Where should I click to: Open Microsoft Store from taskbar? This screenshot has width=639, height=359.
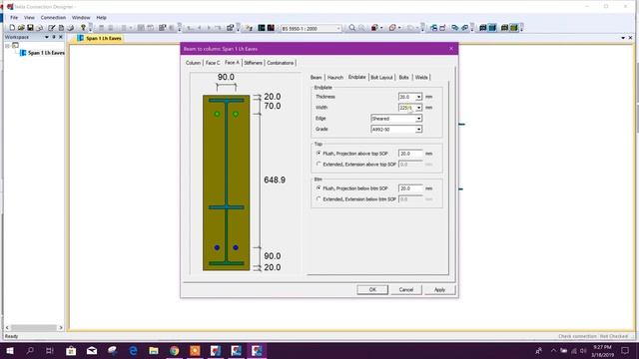[71, 350]
